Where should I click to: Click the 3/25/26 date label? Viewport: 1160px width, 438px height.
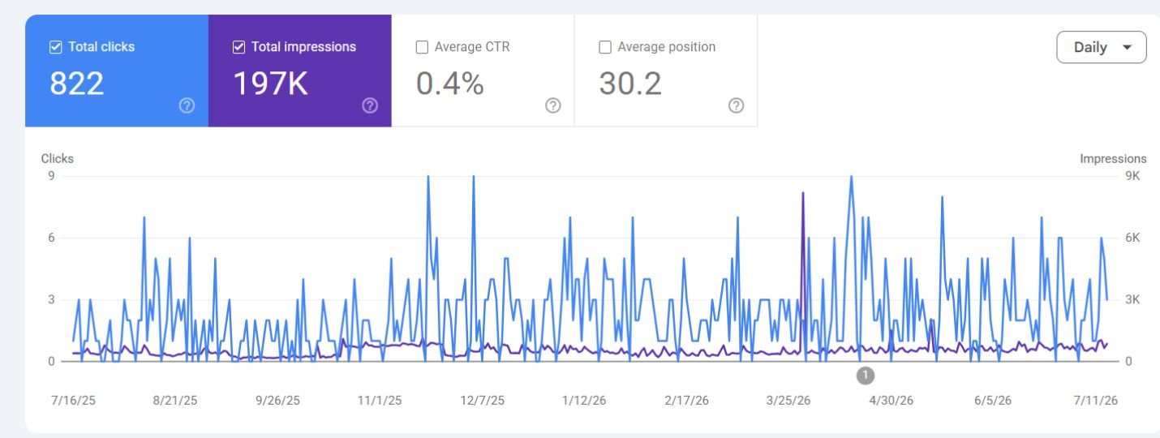788,401
